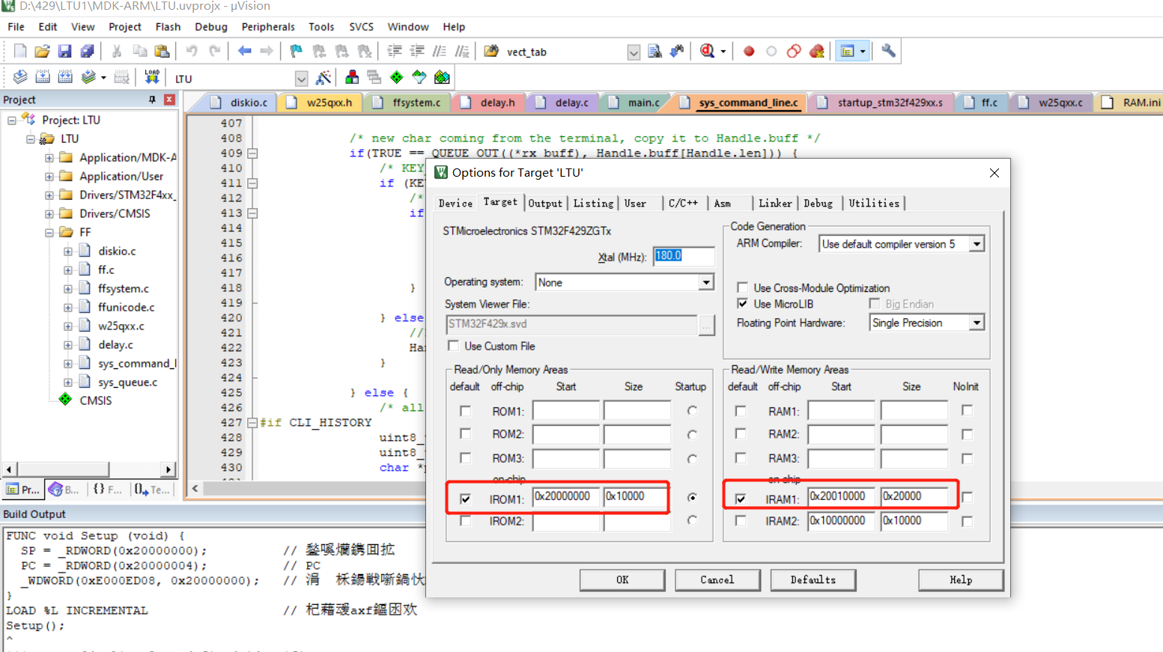Insert breakpoint with the red dot icon
The image size is (1163, 652).
click(749, 51)
